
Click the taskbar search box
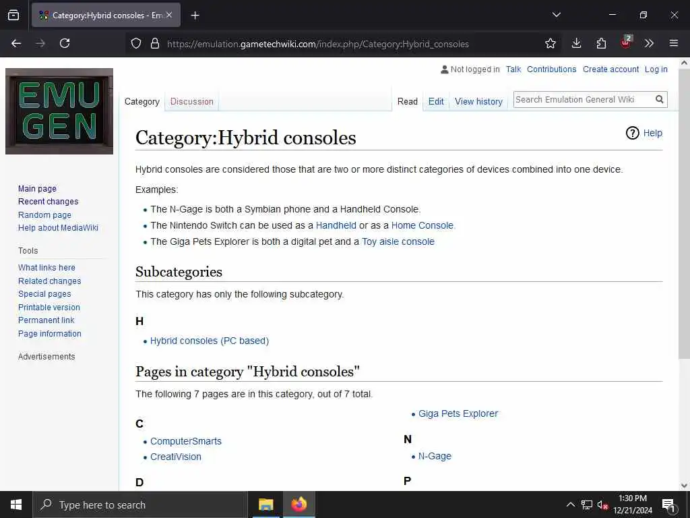pyautogui.click(x=140, y=505)
